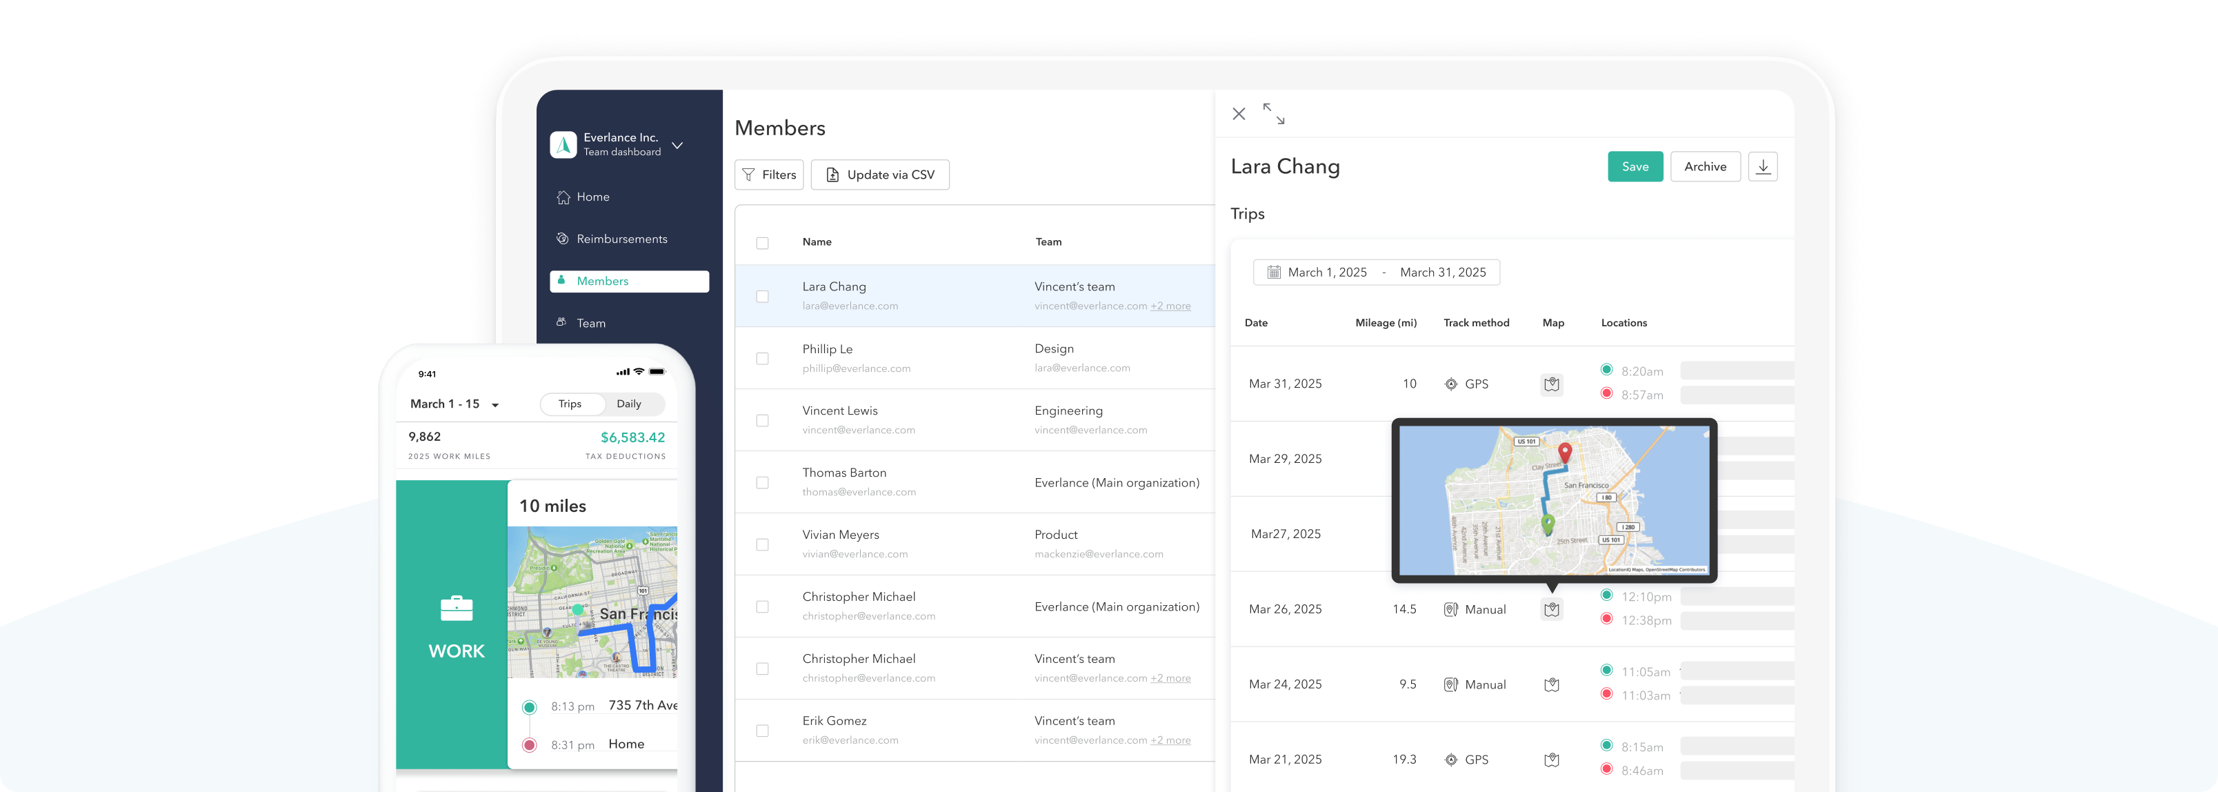This screenshot has width=2218, height=792.
Task: Click the Lara Chang member name
Action: coord(833,287)
